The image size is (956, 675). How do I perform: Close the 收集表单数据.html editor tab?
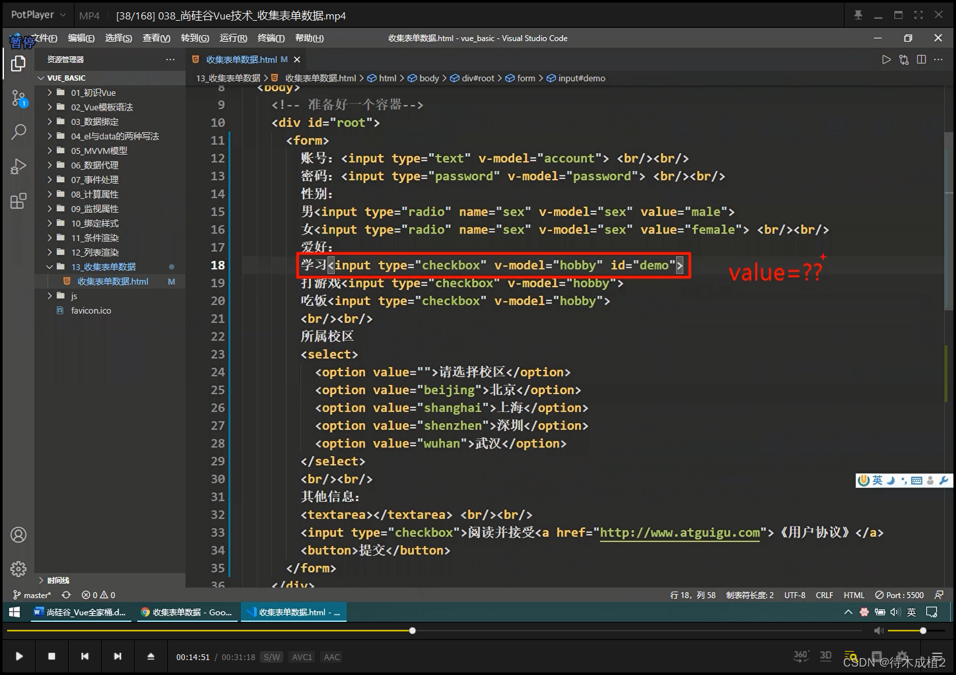[x=297, y=60]
